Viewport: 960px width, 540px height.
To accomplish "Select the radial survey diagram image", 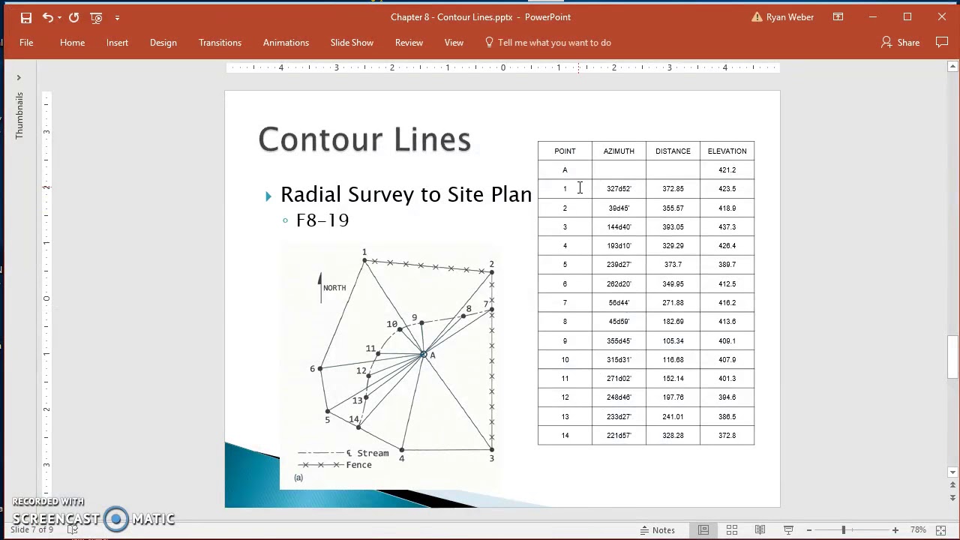I will [390, 366].
